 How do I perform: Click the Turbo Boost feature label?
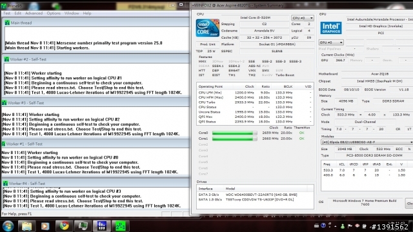[285, 75]
